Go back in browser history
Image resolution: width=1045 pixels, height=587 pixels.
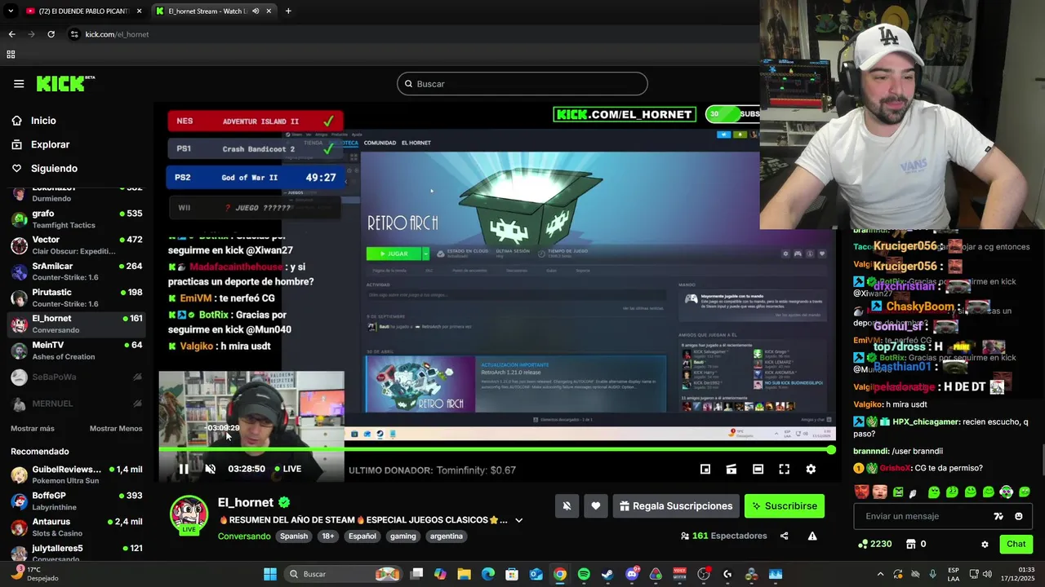point(11,34)
